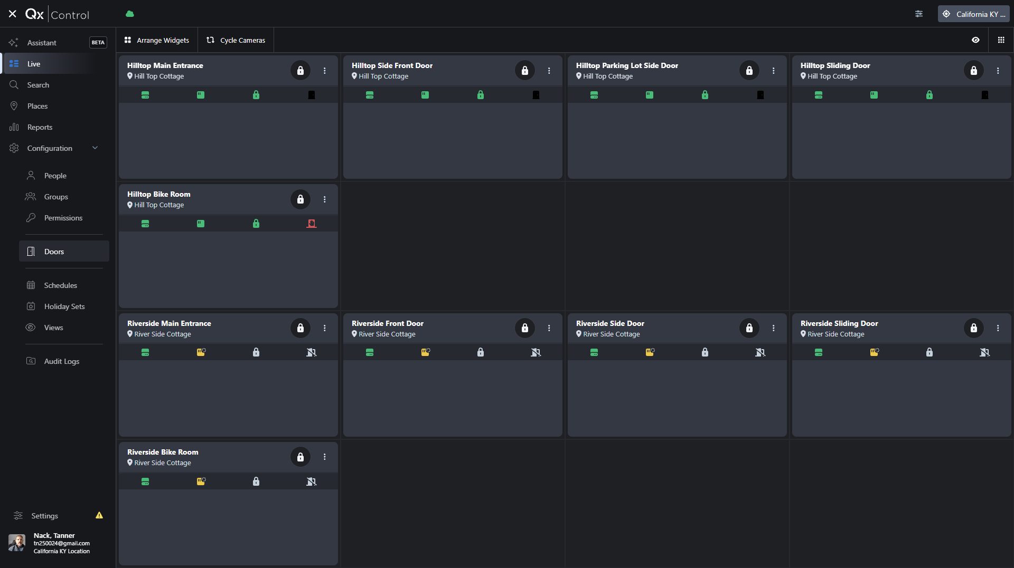This screenshot has height=568, width=1014.
Task: Open more options menu for Riverside Bike Room
Action: (x=325, y=457)
